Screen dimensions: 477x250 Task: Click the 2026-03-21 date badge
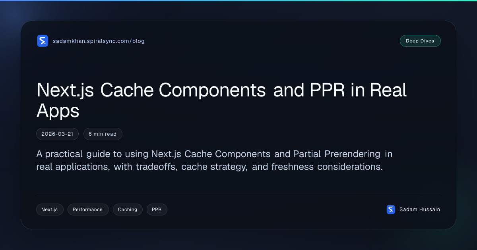click(x=57, y=134)
